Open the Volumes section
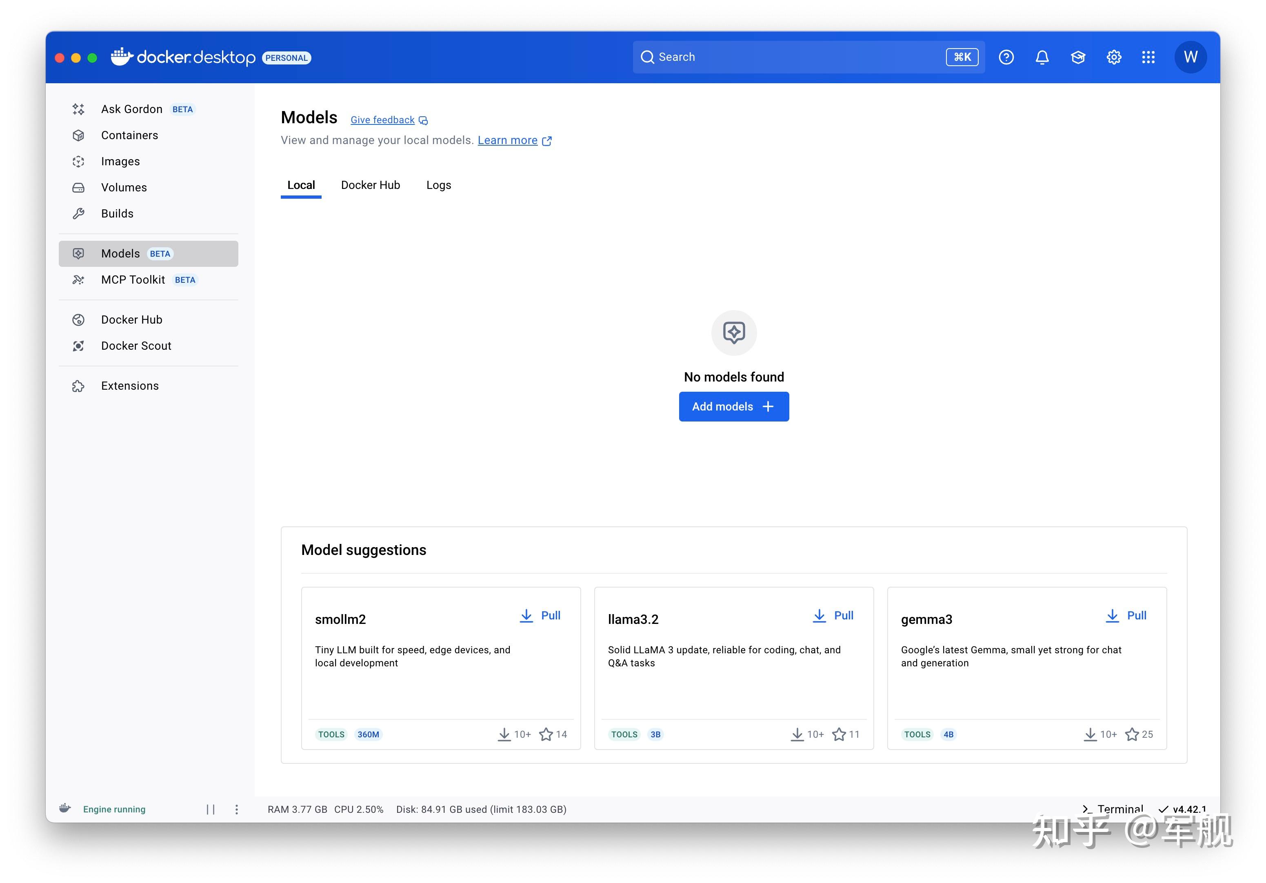The image size is (1266, 883). coord(124,187)
